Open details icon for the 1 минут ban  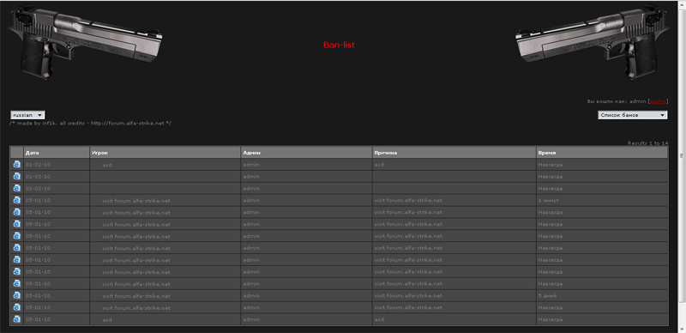[x=16, y=200]
